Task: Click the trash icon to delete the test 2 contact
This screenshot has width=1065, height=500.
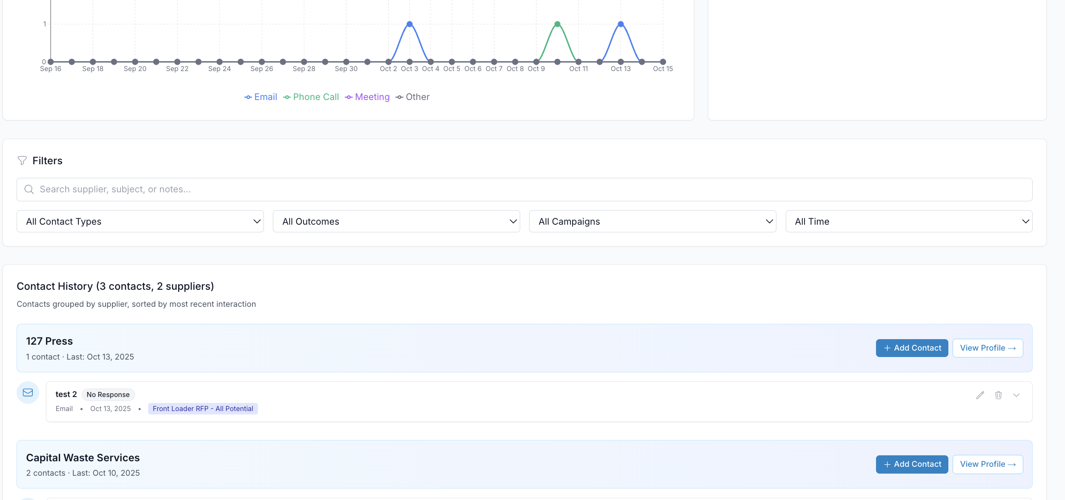Action: 998,395
